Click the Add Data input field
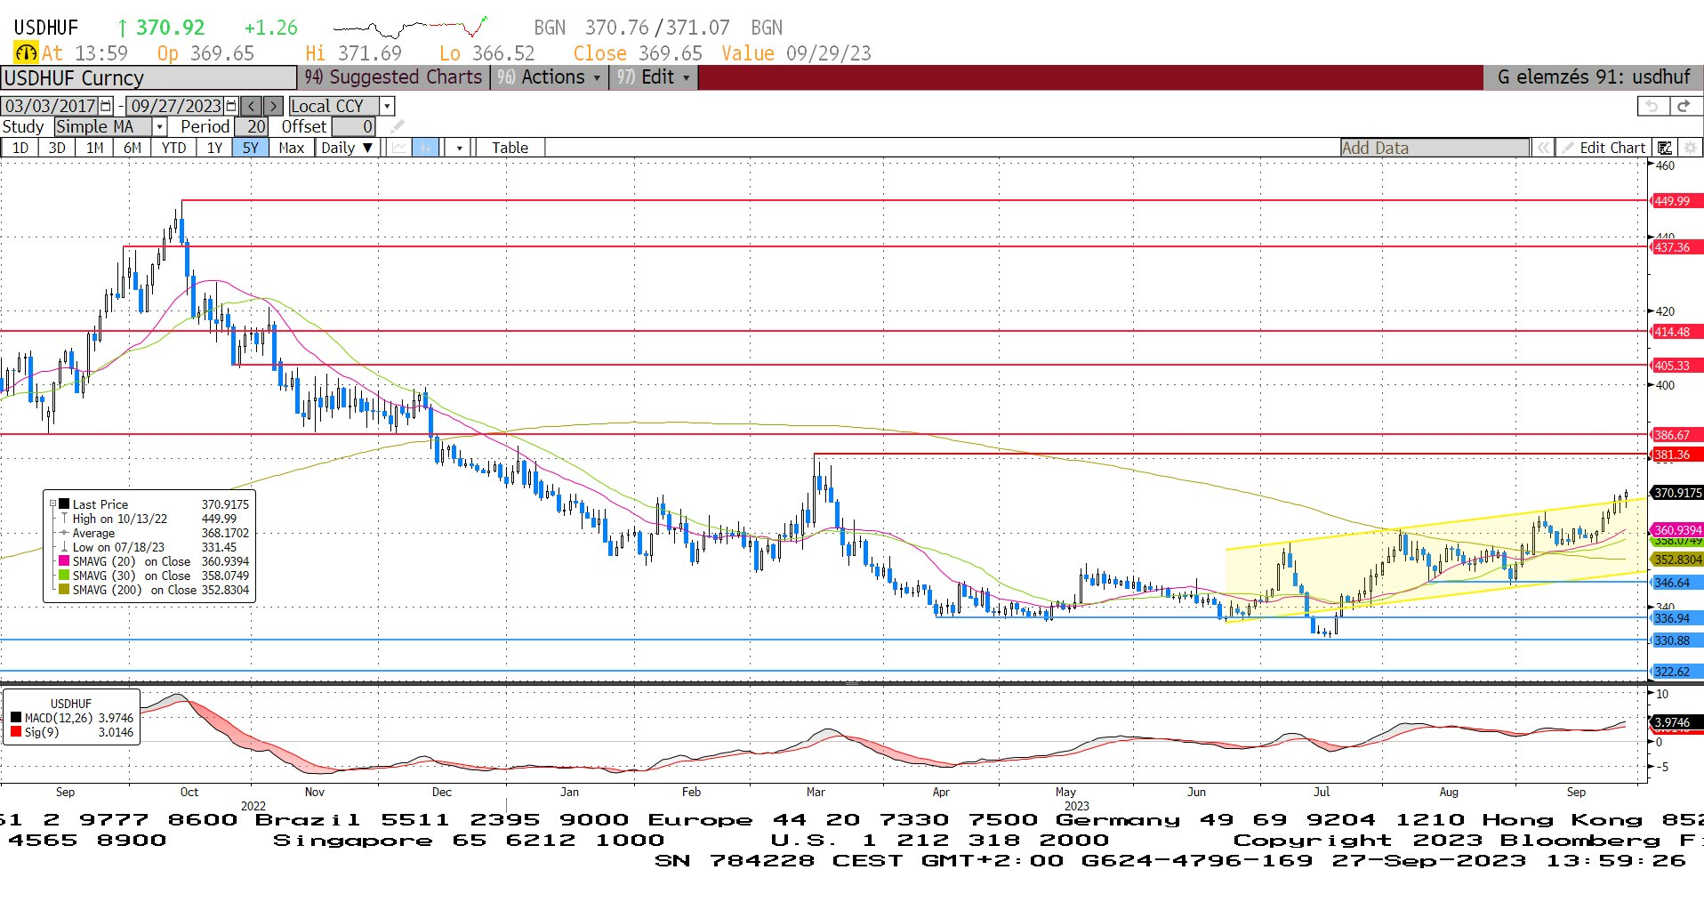Image resolution: width=1704 pixels, height=910 pixels. (1435, 148)
